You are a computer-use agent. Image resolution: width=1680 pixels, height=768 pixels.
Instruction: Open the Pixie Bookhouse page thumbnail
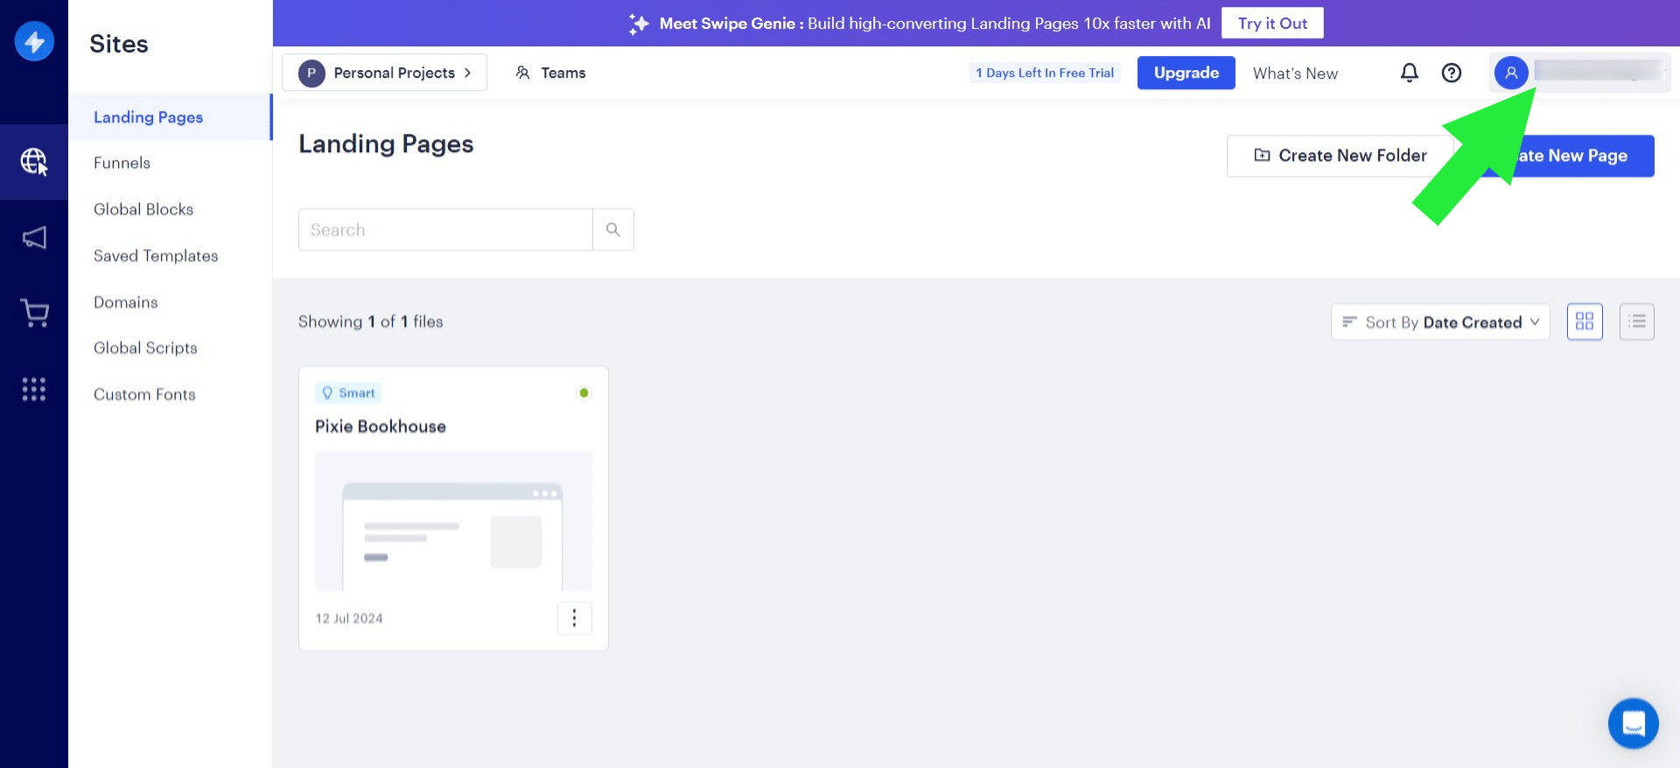(x=453, y=520)
